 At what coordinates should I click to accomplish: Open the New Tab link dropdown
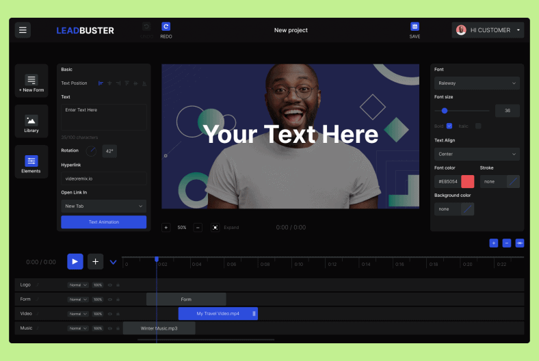[x=103, y=206]
